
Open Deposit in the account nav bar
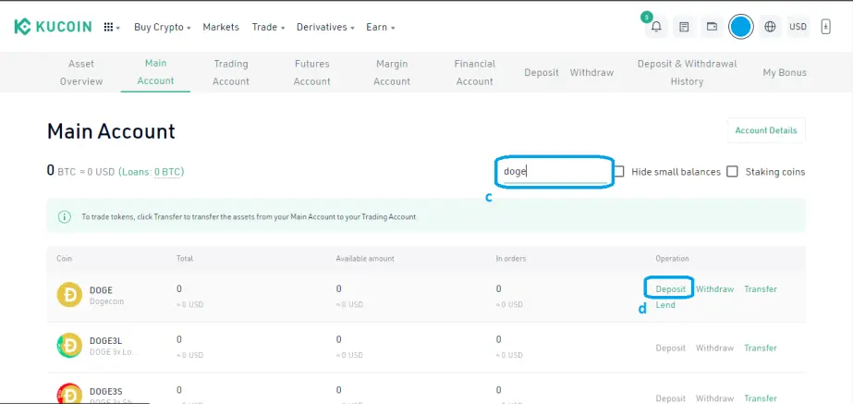coord(542,72)
